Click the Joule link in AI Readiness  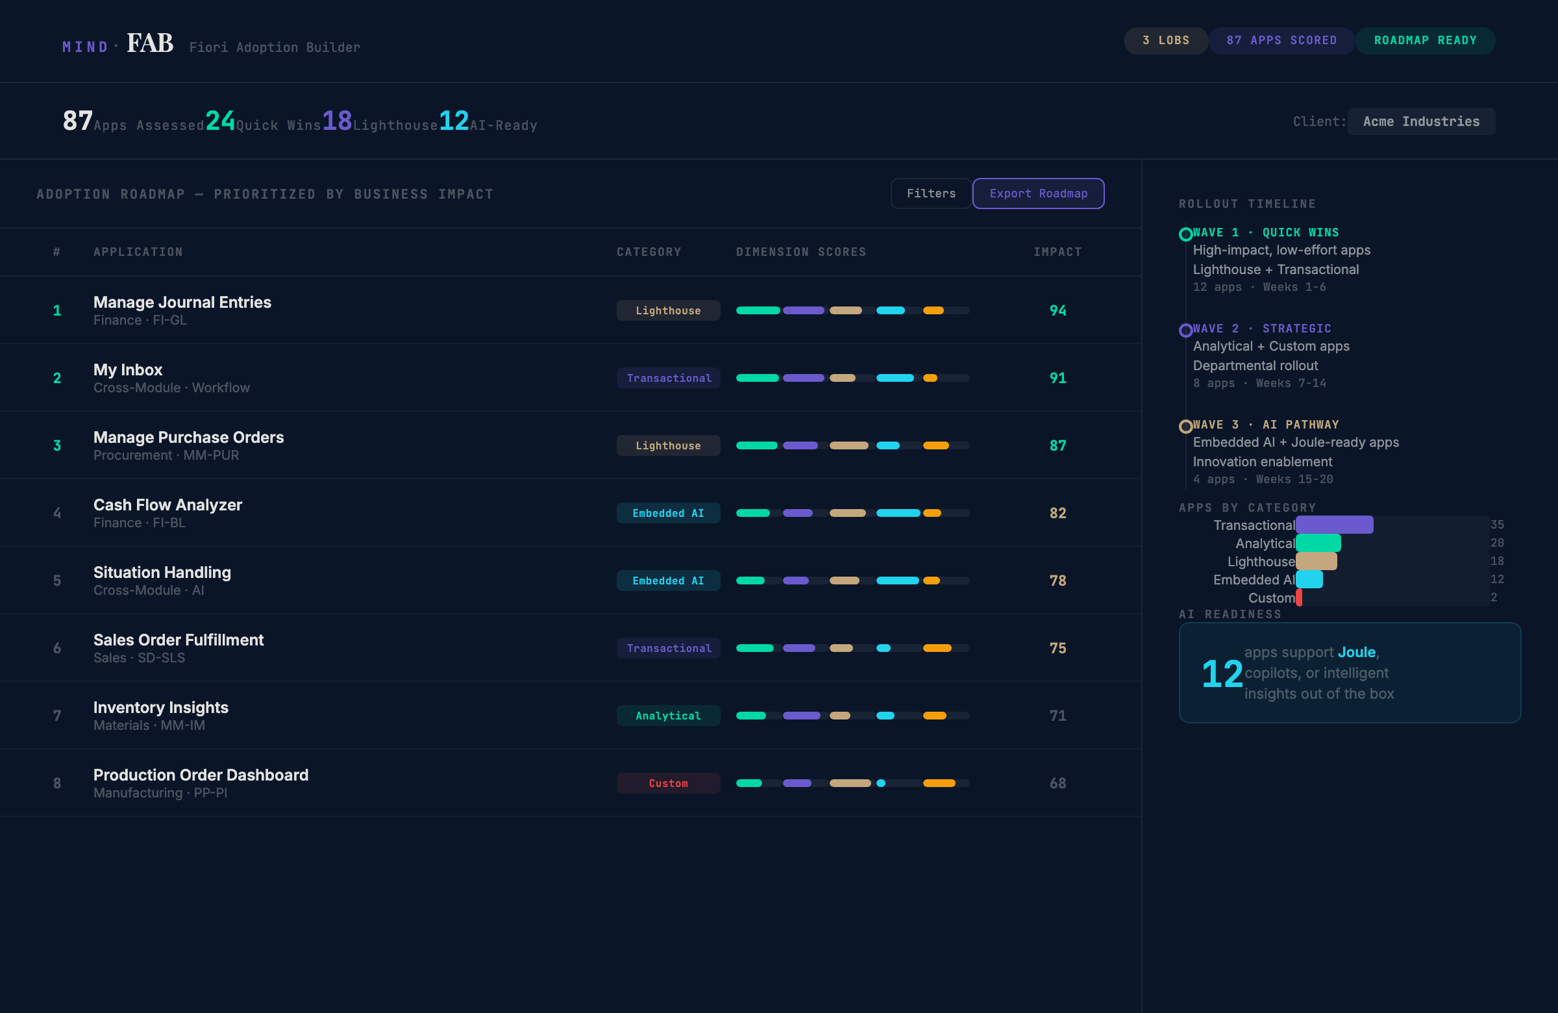click(1355, 652)
